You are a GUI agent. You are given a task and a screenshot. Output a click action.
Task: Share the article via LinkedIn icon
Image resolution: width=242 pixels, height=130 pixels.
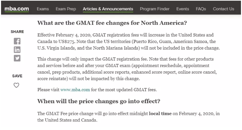[x=17, y=50]
